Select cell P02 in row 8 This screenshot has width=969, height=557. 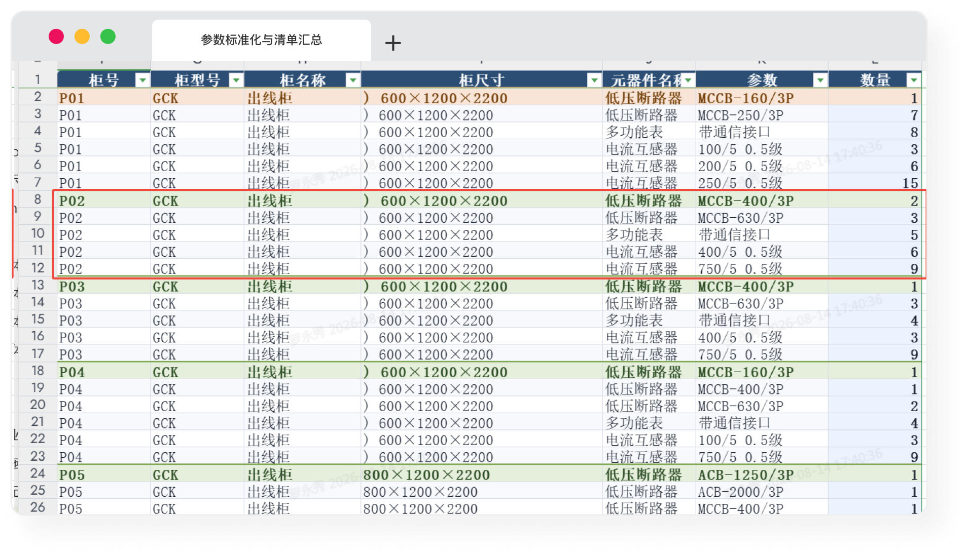(104, 201)
